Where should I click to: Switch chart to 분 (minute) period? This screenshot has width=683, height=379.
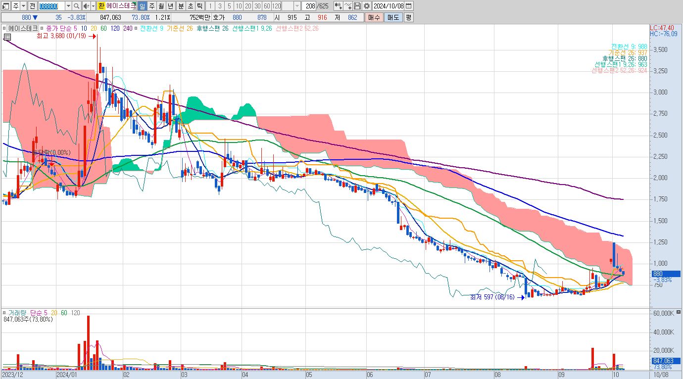pos(181,6)
